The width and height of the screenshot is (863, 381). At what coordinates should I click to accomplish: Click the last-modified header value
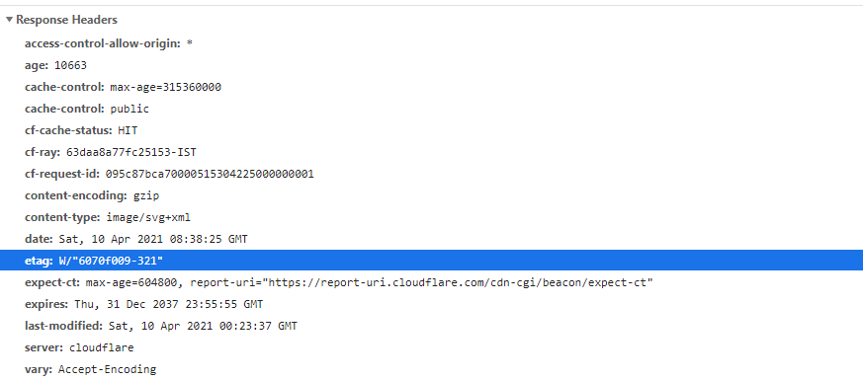coord(203,326)
